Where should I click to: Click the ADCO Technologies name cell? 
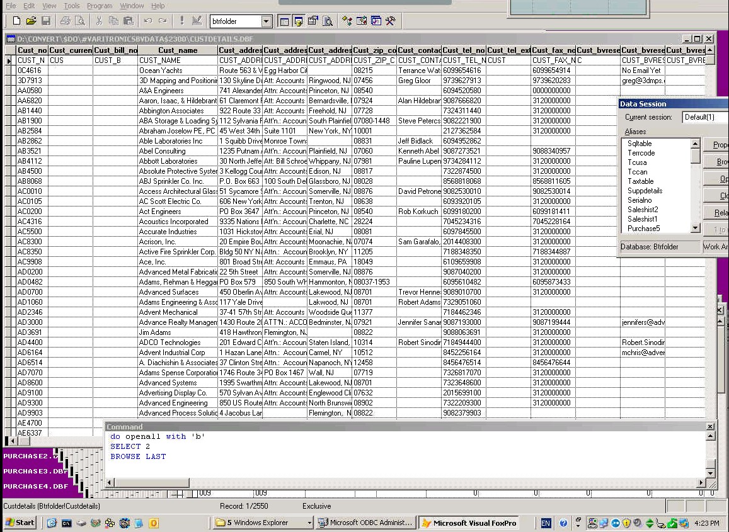(x=178, y=342)
